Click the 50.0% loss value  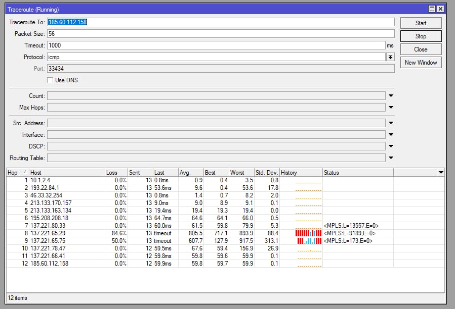119,241
